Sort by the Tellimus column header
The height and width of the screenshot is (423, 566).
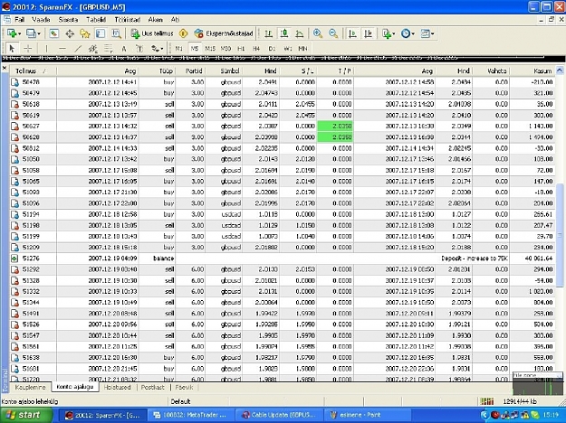pos(33,71)
